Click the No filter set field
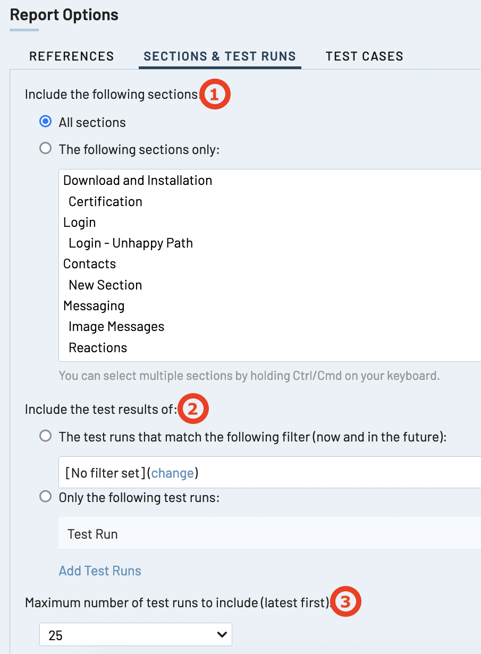Viewport: 481px width, 654px height. coord(105,473)
